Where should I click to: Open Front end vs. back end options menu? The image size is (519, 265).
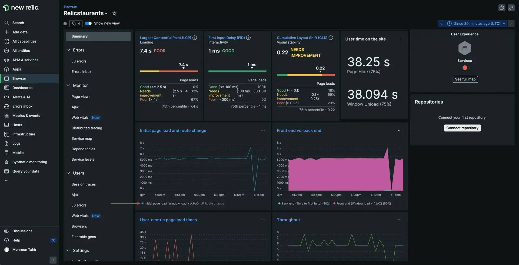(400, 131)
